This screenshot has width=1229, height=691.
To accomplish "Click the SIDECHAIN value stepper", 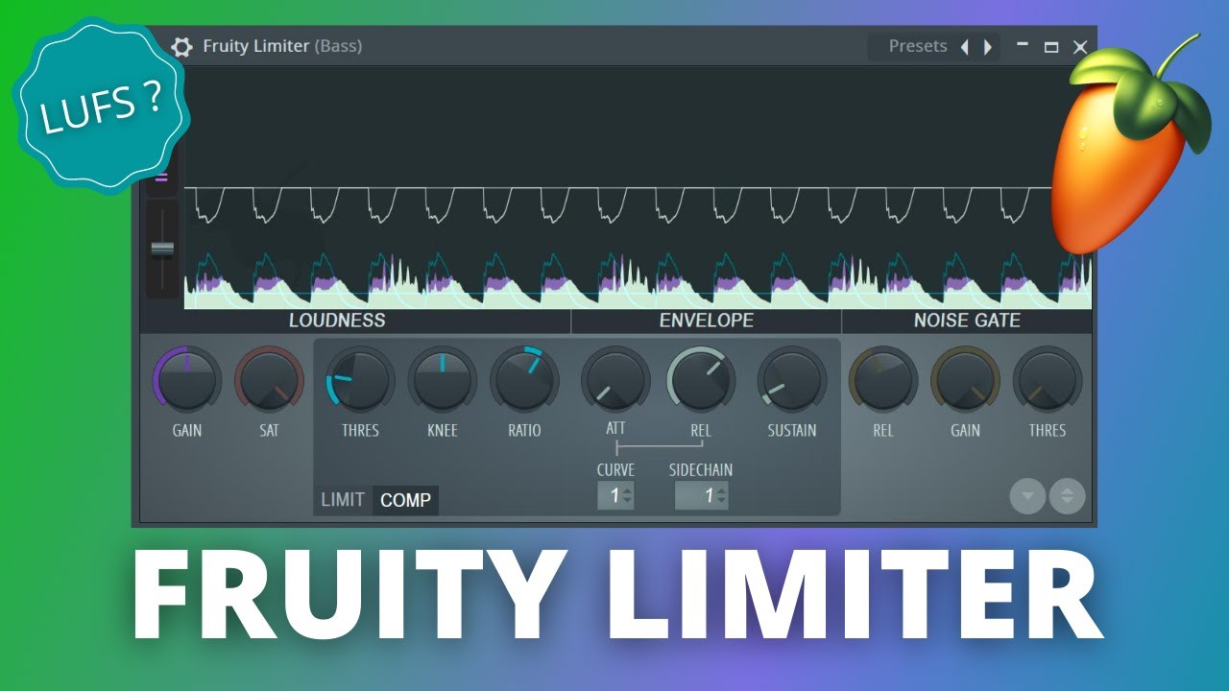I will click(701, 495).
